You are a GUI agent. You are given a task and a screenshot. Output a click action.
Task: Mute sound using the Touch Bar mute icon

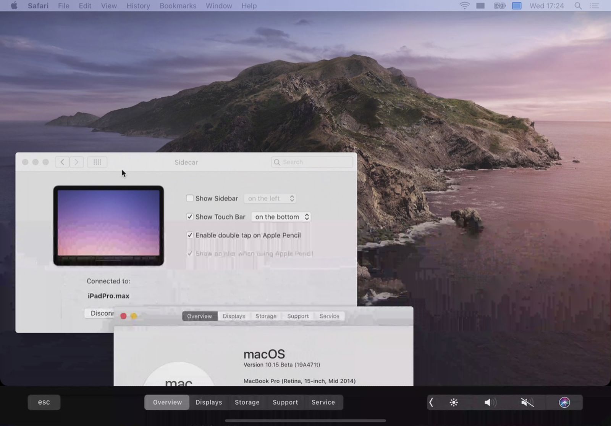pyautogui.click(x=527, y=402)
